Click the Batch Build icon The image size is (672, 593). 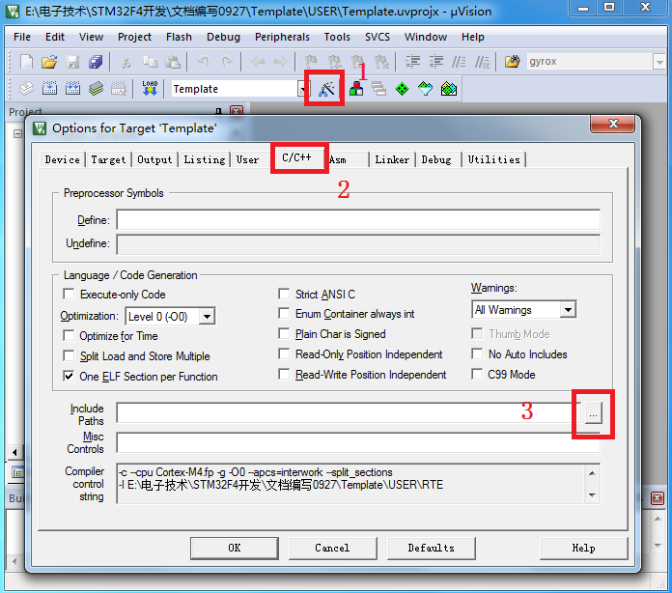pyautogui.click(x=96, y=89)
